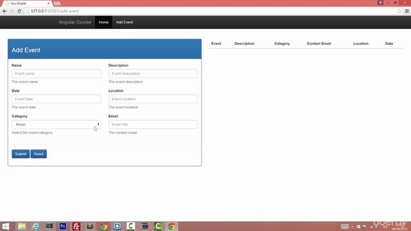Open the brown box app taskbar icon
This screenshot has width=411, height=231.
click(x=90, y=227)
